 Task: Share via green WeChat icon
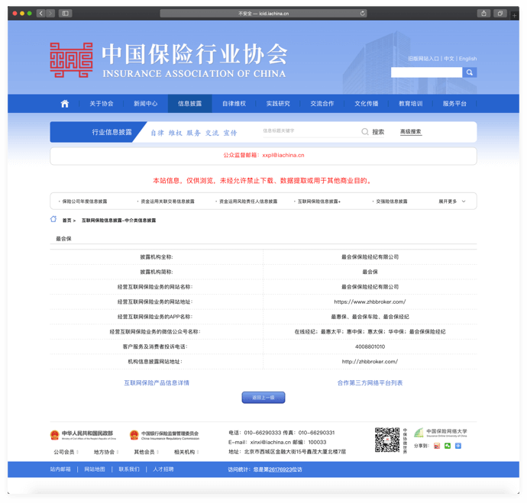[x=448, y=446]
